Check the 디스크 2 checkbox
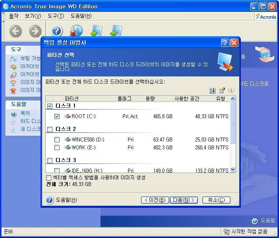 point(50,129)
